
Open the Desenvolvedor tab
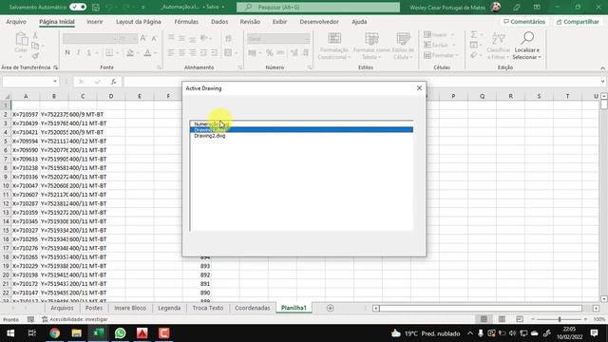319,22
